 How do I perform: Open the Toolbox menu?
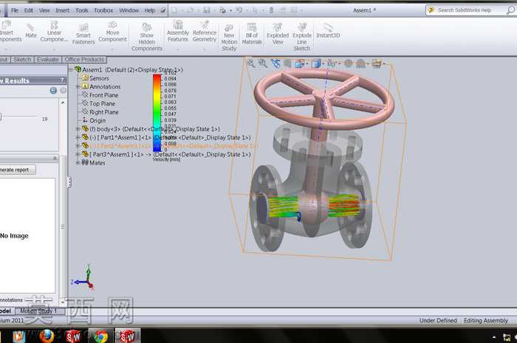(x=103, y=10)
